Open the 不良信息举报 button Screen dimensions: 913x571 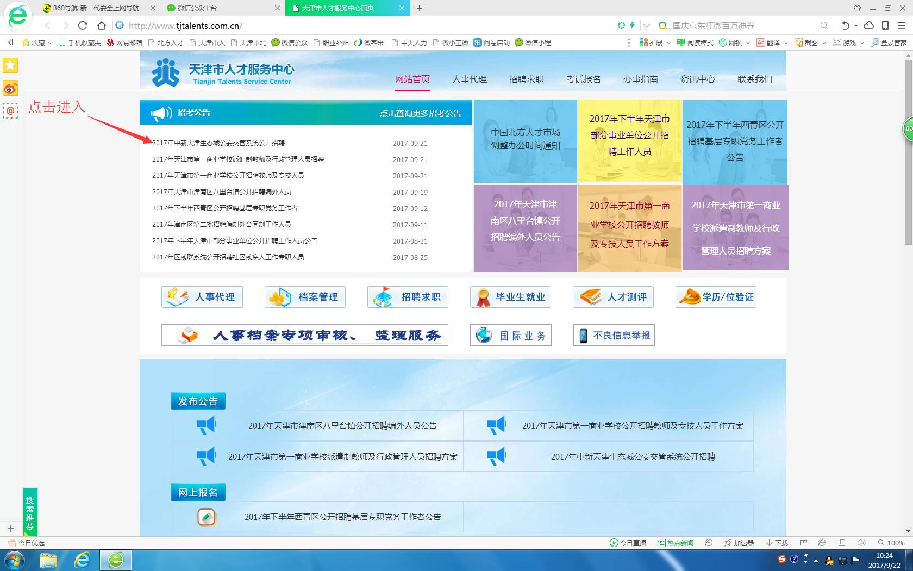(614, 335)
